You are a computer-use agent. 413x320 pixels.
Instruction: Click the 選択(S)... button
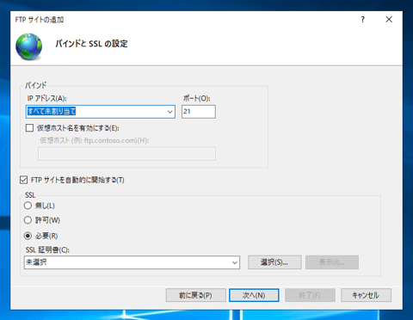pyautogui.click(x=274, y=262)
